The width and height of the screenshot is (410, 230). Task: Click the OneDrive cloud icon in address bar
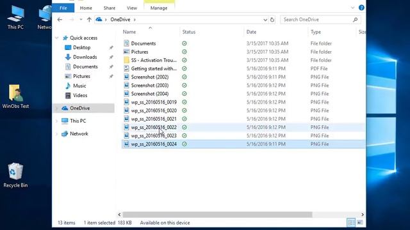[99, 20]
